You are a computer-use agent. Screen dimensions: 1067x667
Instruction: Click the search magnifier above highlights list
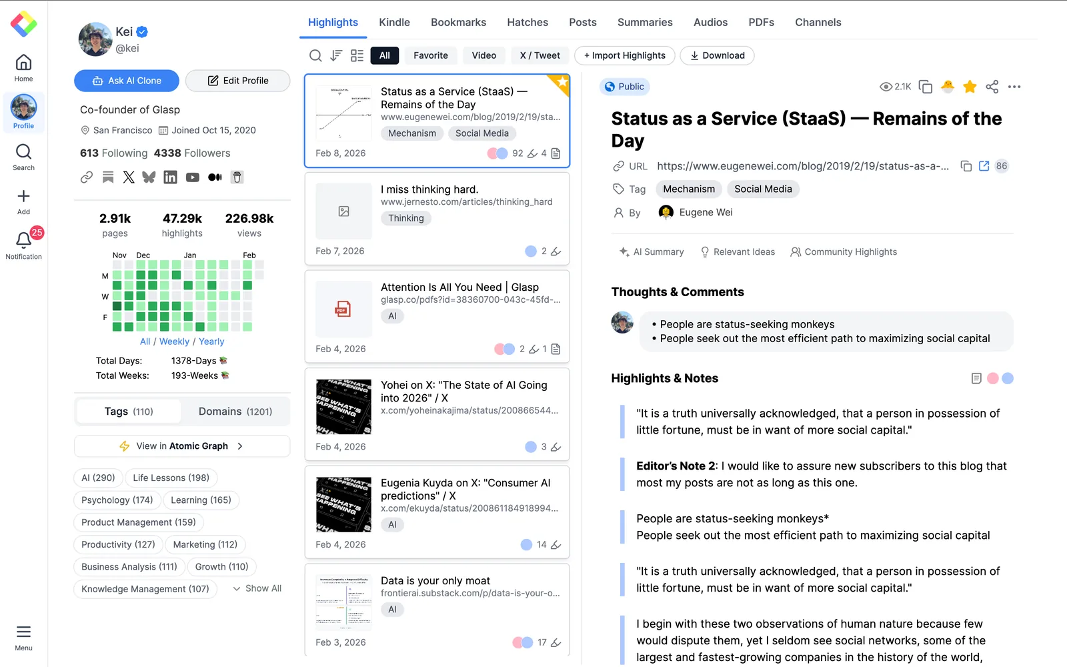[x=315, y=55]
